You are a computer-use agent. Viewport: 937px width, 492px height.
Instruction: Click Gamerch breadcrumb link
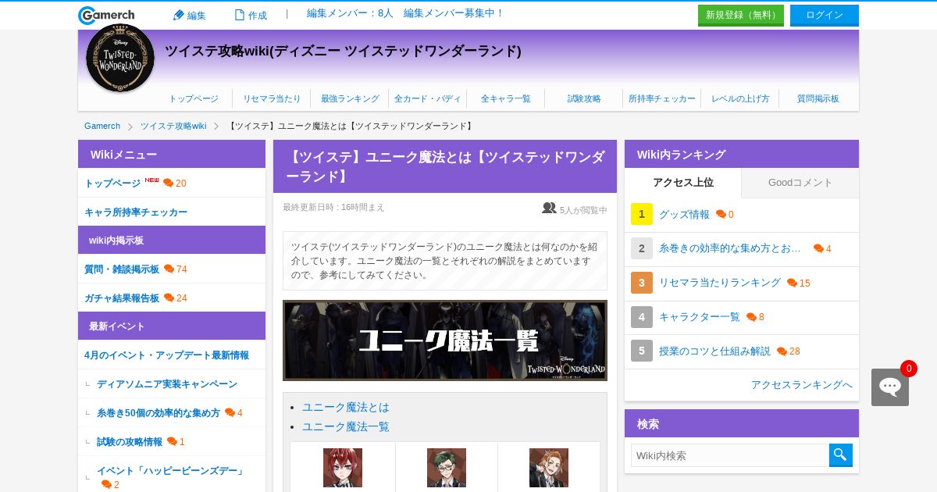point(102,126)
